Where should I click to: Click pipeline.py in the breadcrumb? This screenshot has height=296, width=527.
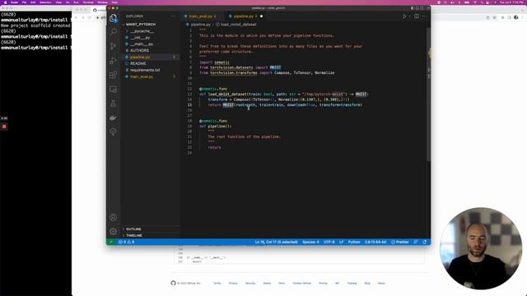pyautogui.click(x=200, y=25)
